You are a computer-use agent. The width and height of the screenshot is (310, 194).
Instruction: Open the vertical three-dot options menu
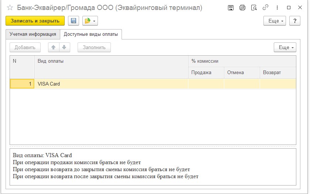(x=276, y=8)
